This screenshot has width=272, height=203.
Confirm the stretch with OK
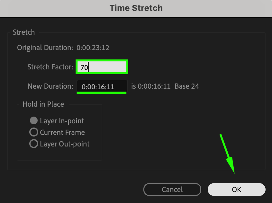coord(236,190)
